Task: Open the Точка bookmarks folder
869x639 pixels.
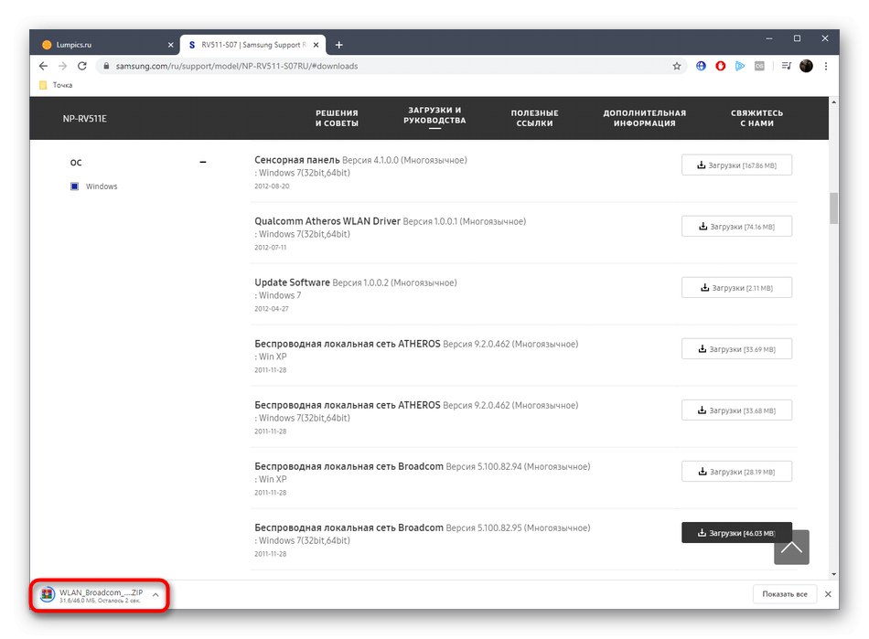Action: pyautogui.click(x=56, y=85)
